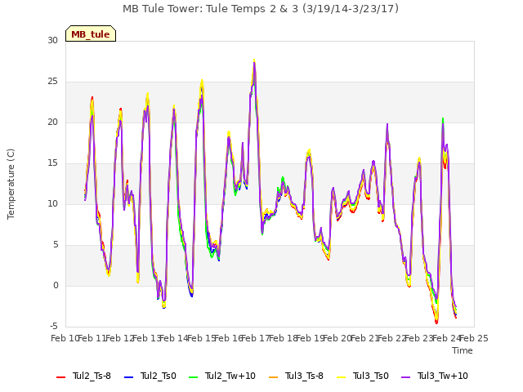Click the 30 y-axis tick label
This screenshot has height=392, width=523.
coord(52,40)
